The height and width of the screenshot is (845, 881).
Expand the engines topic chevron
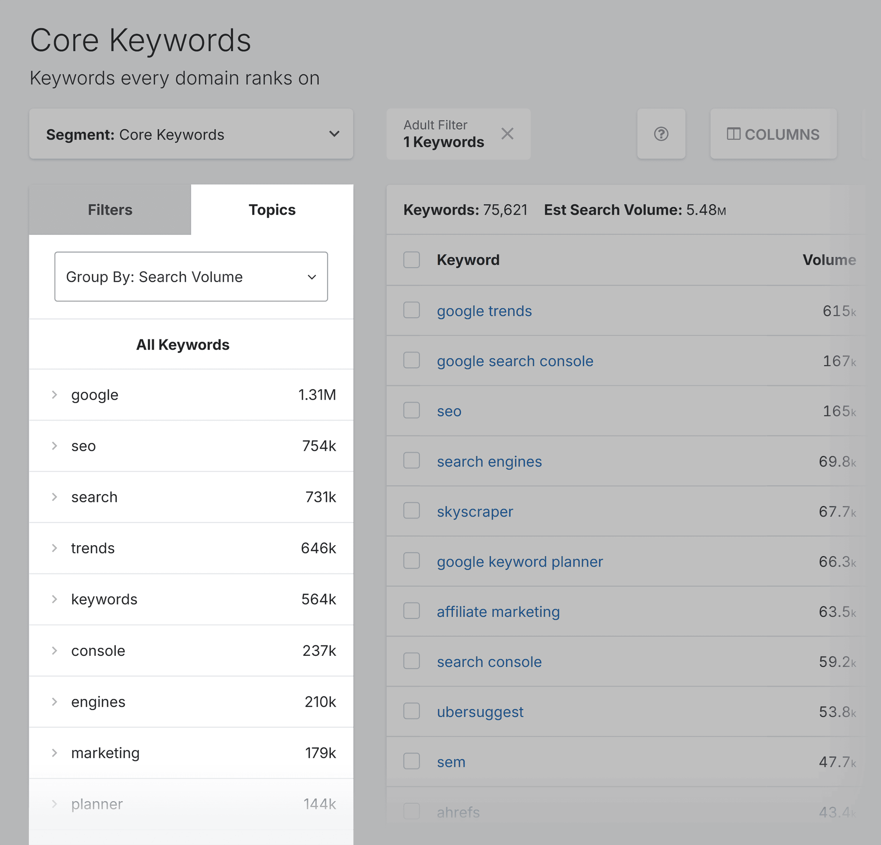click(x=54, y=702)
